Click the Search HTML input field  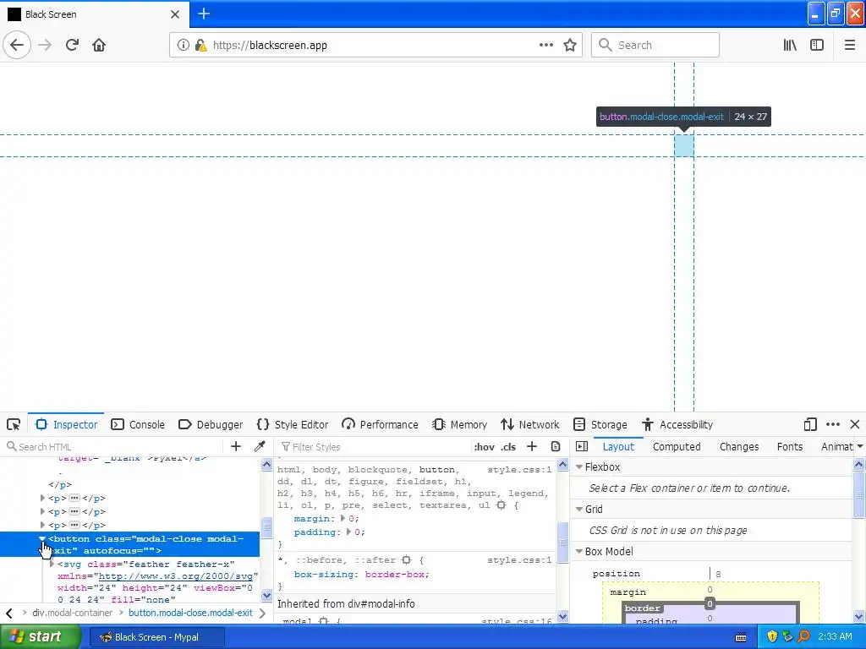[113, 446]
